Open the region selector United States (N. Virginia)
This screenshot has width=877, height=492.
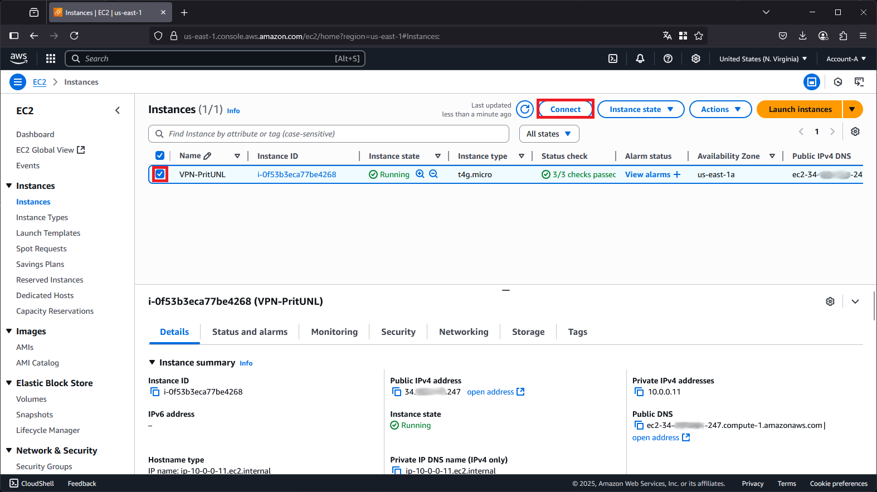(x=763, y=59)
